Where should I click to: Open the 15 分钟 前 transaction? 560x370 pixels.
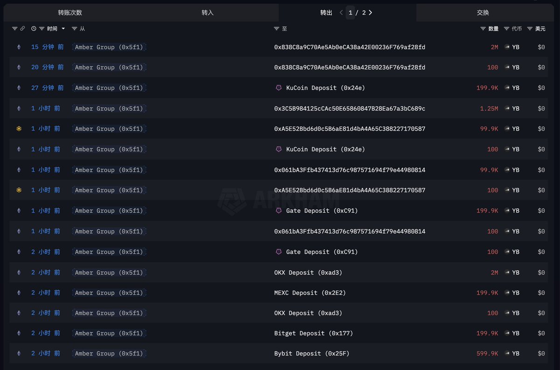pyautogui.click(x=47, y=47)
